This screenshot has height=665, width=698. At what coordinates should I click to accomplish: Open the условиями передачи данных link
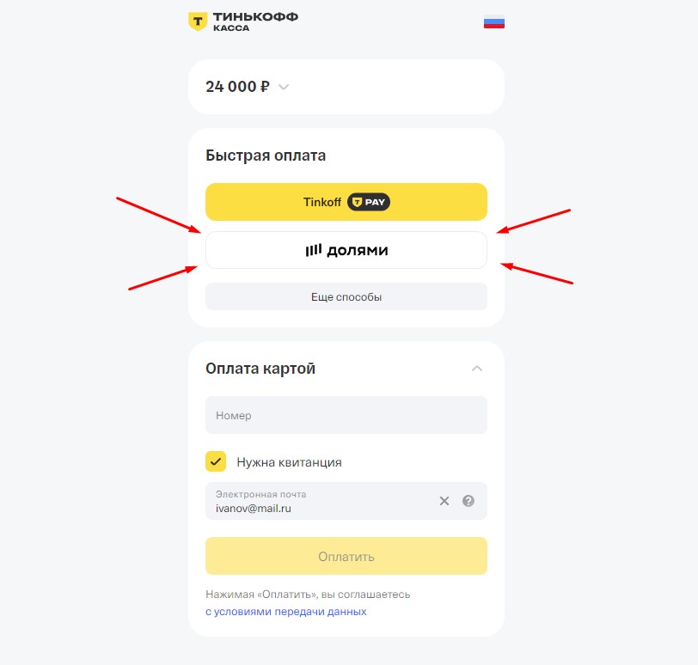pos(286,612)
